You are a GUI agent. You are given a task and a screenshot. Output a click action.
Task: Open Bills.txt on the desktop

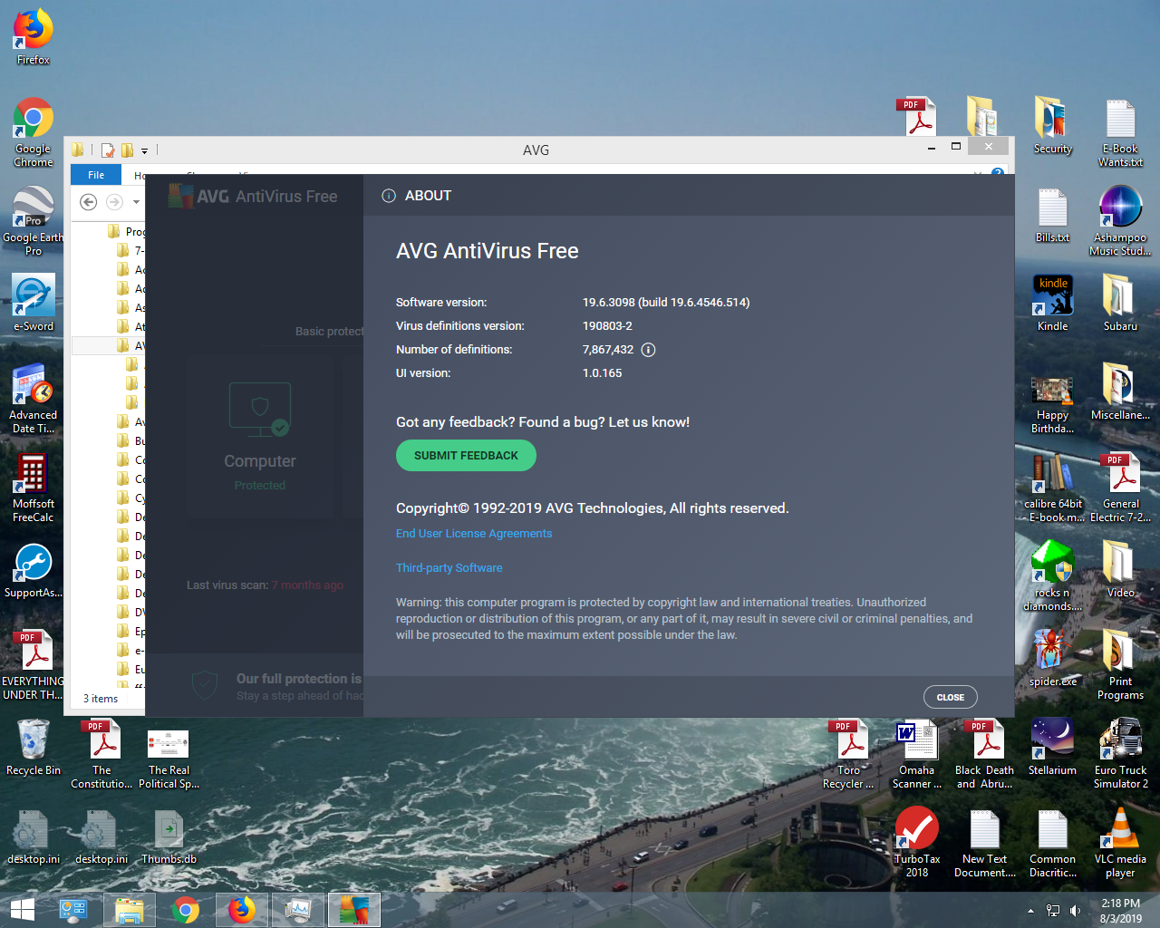pos(1052,214)
